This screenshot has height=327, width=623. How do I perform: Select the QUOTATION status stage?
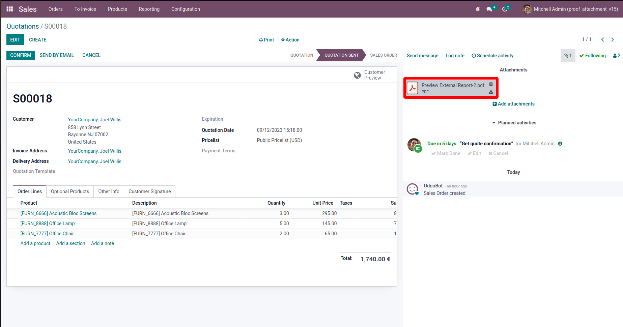click(x=302, y=55)
